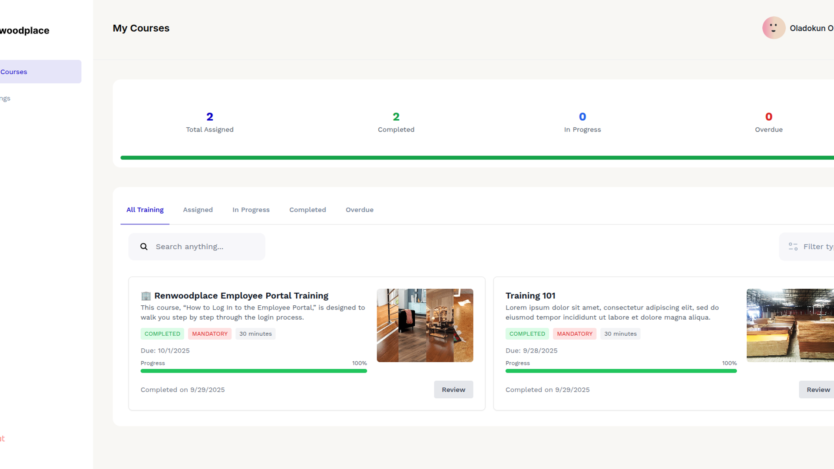Open the Renwoodplace Employee Portal Training title
Viewport: 834px width, 469px height.
241,296
